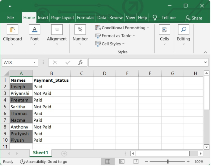Switch to Normal view in status bar
Screen dimensions: 211x166
pyautogui.click(x=108, y=161)
